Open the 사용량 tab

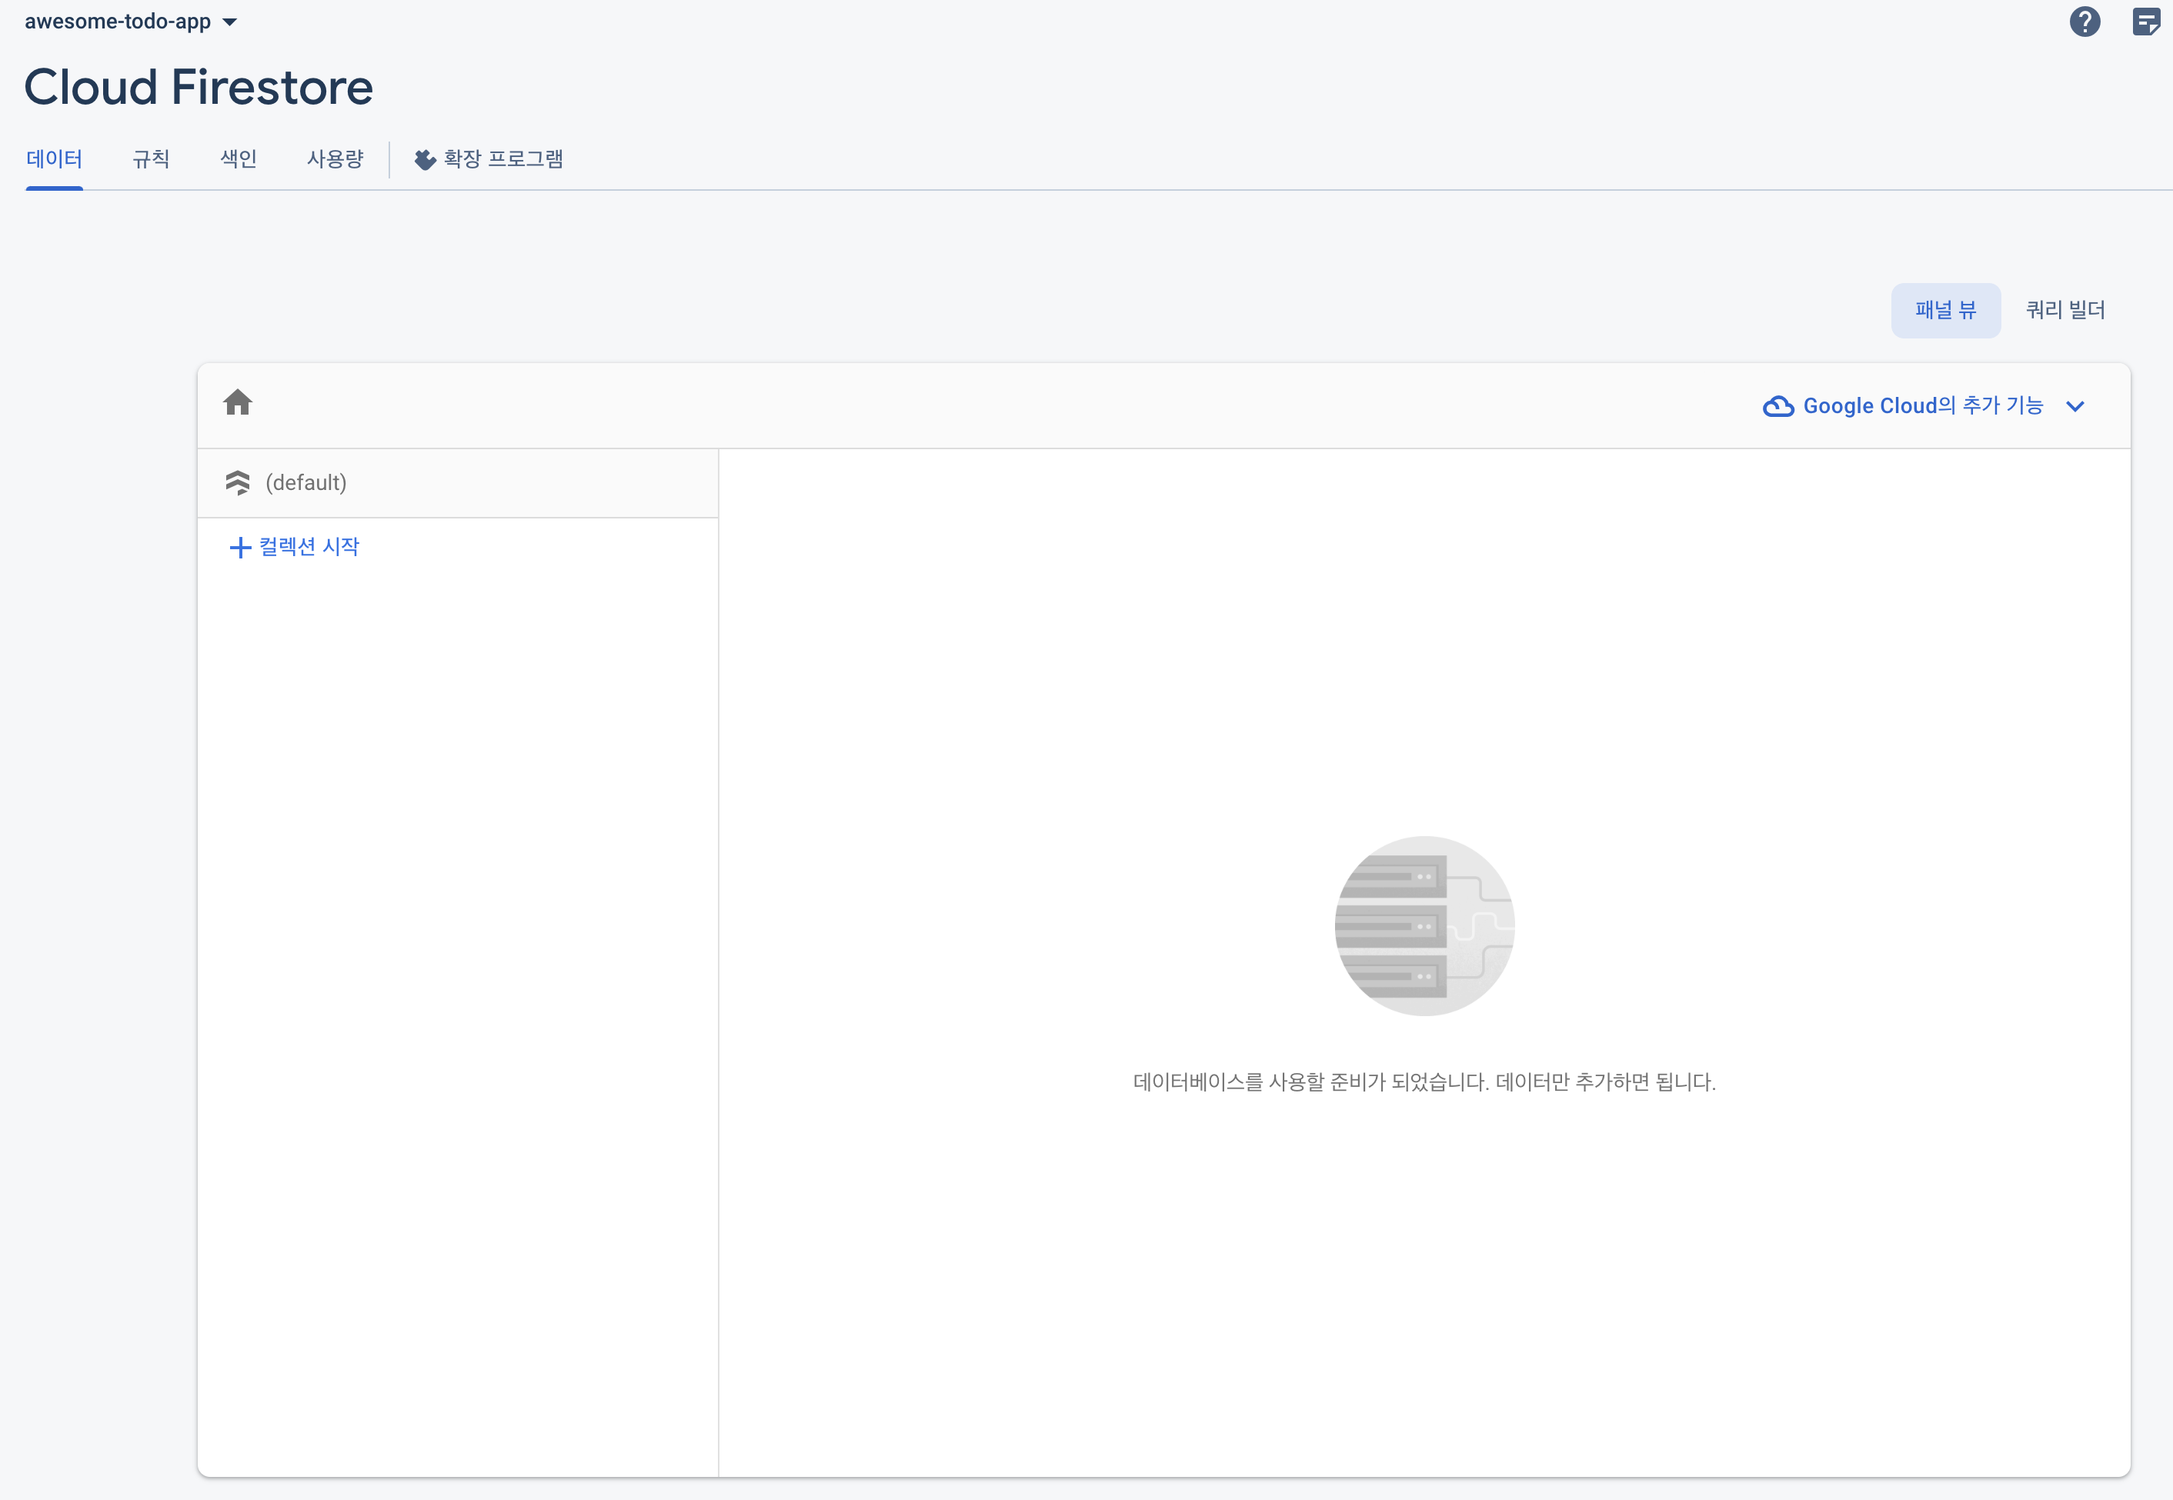coord(335,158)
